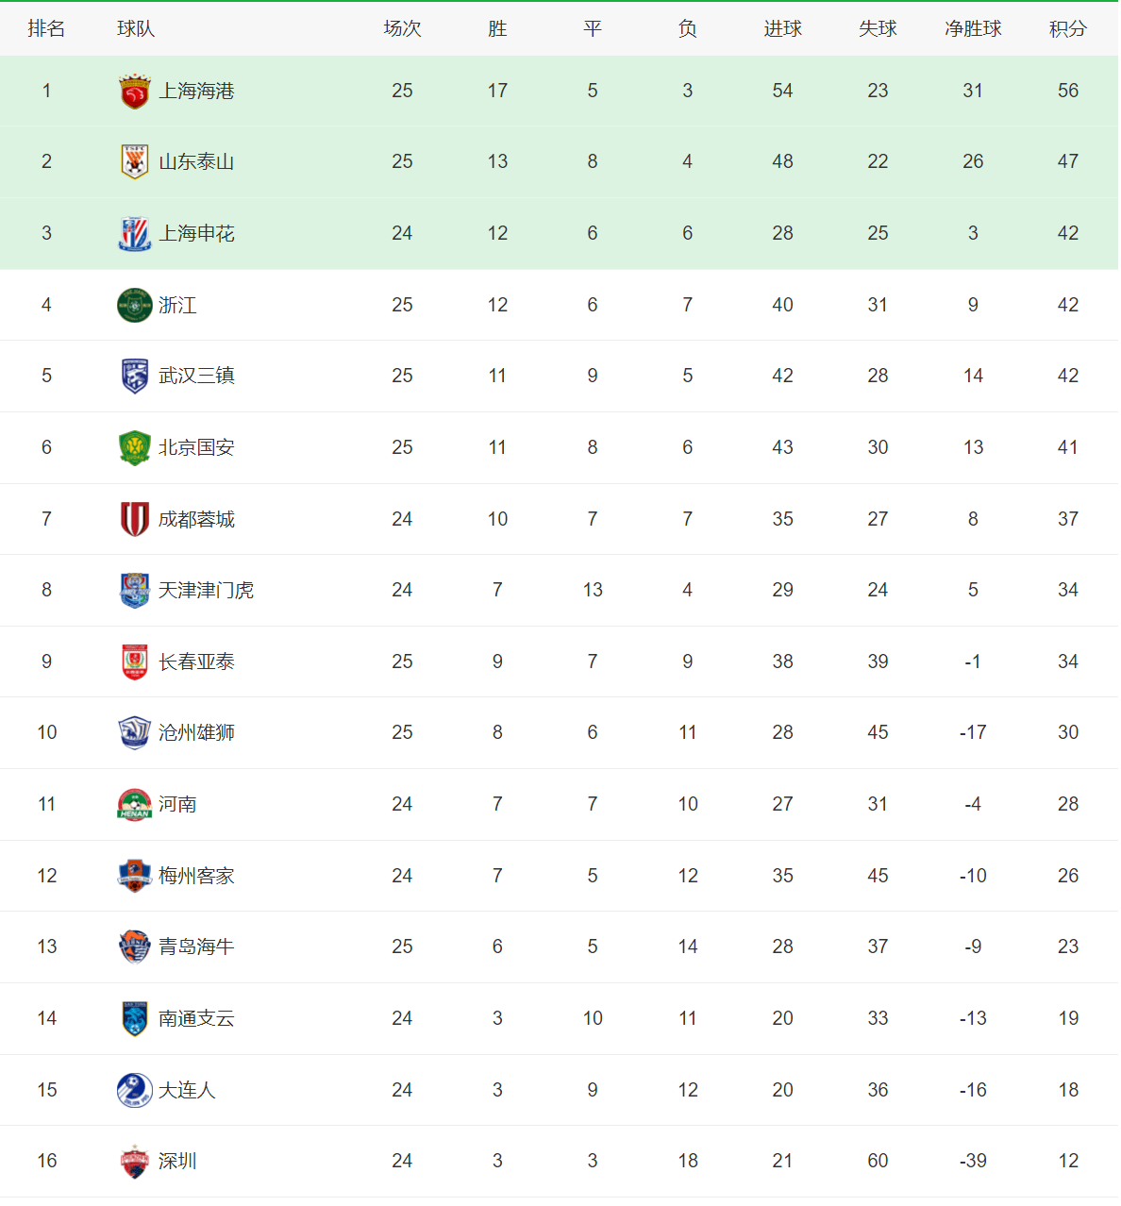Screen dimensions: 1121x1206
Task: Click the Dalian Pro (大连人) round logo
Action: tap(135, 1090)
